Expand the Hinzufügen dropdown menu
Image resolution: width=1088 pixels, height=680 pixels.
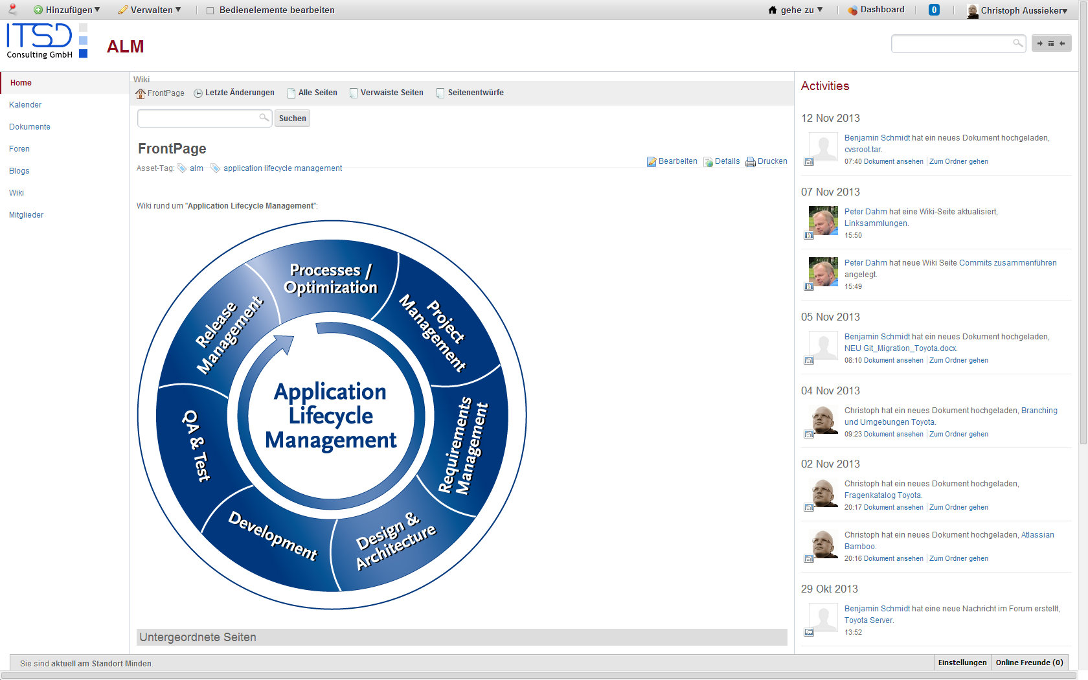[67, 10]
